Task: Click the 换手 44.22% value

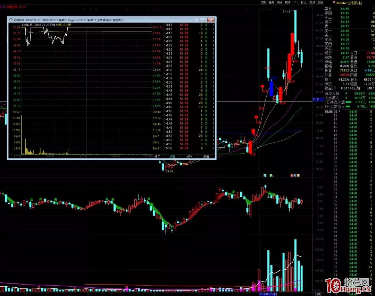Action: (x=344, y=79)
